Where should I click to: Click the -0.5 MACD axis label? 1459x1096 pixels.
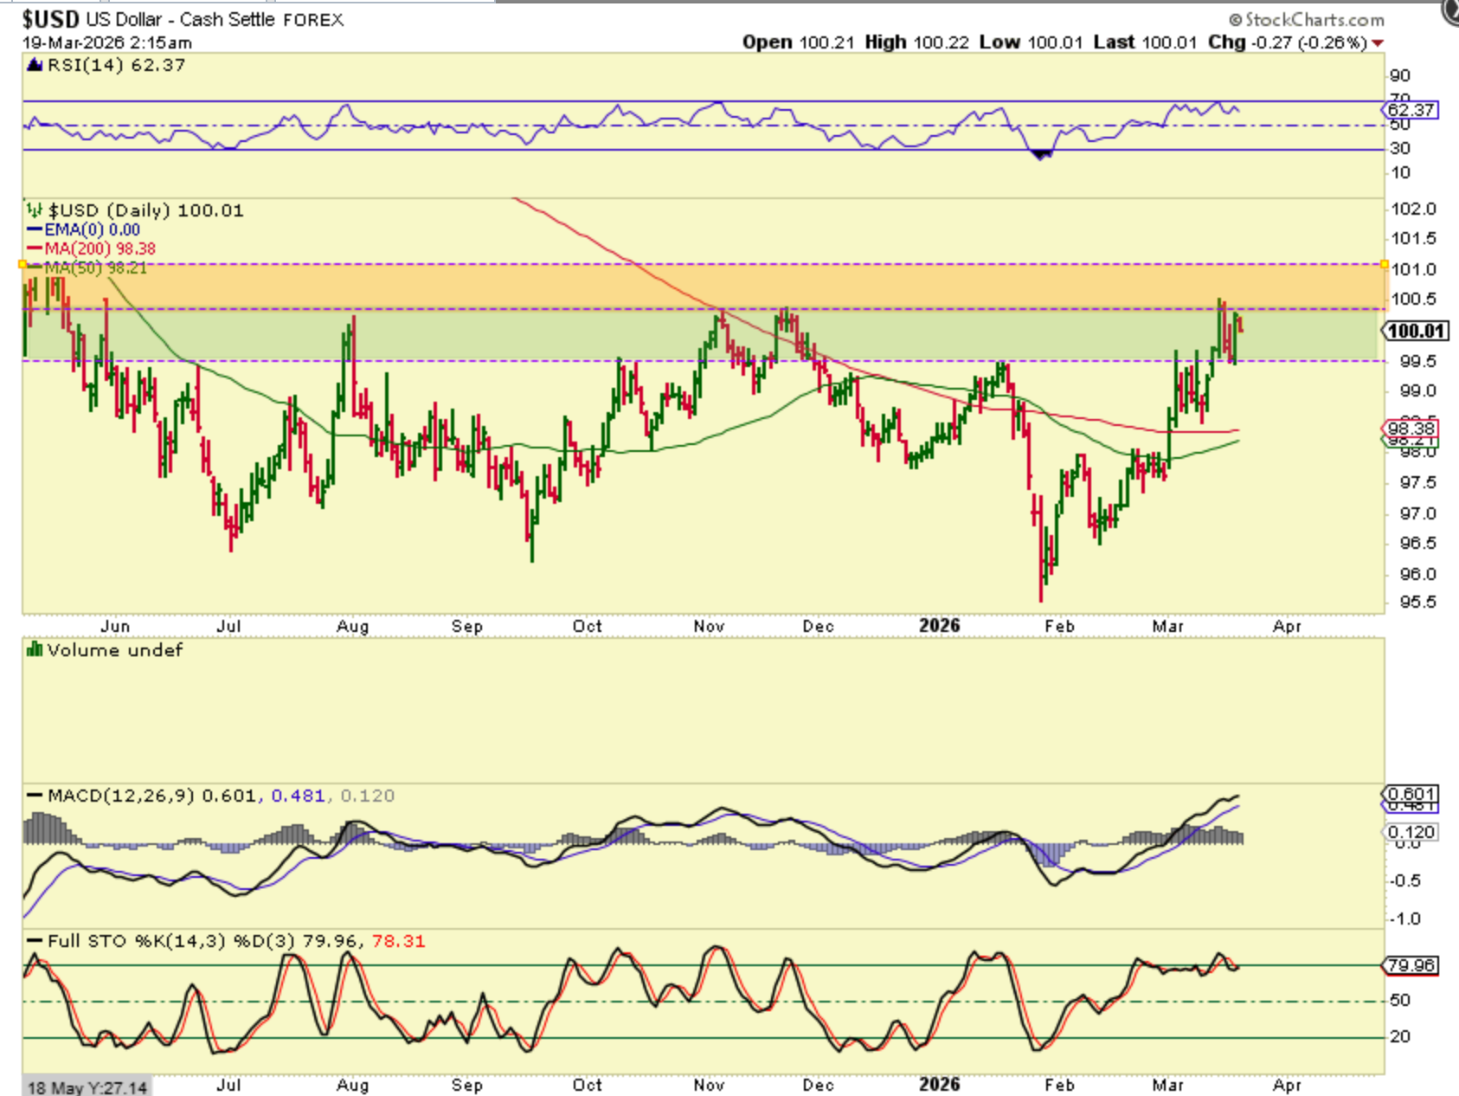click(1405, 880)
